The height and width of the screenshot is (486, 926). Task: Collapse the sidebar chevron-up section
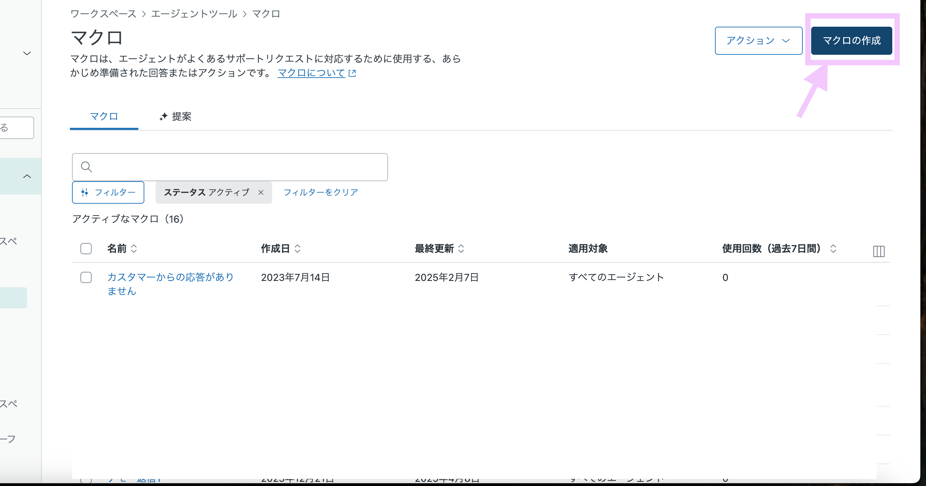tap(27, 177)
